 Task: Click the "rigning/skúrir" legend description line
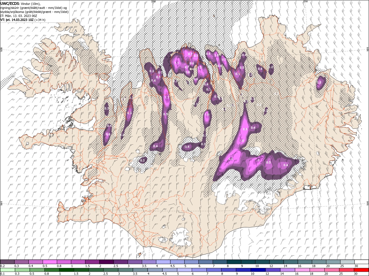(34, 8)
